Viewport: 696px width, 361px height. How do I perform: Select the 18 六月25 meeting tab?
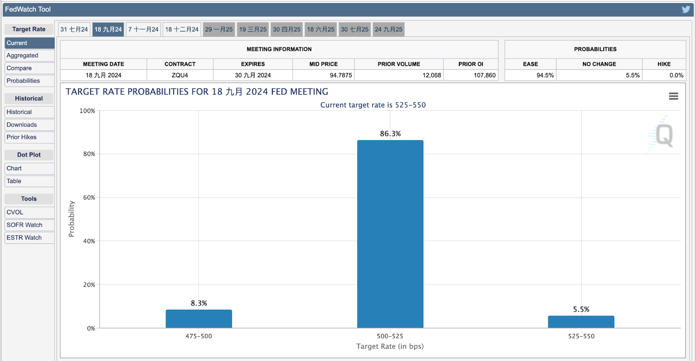coord(321,30)
